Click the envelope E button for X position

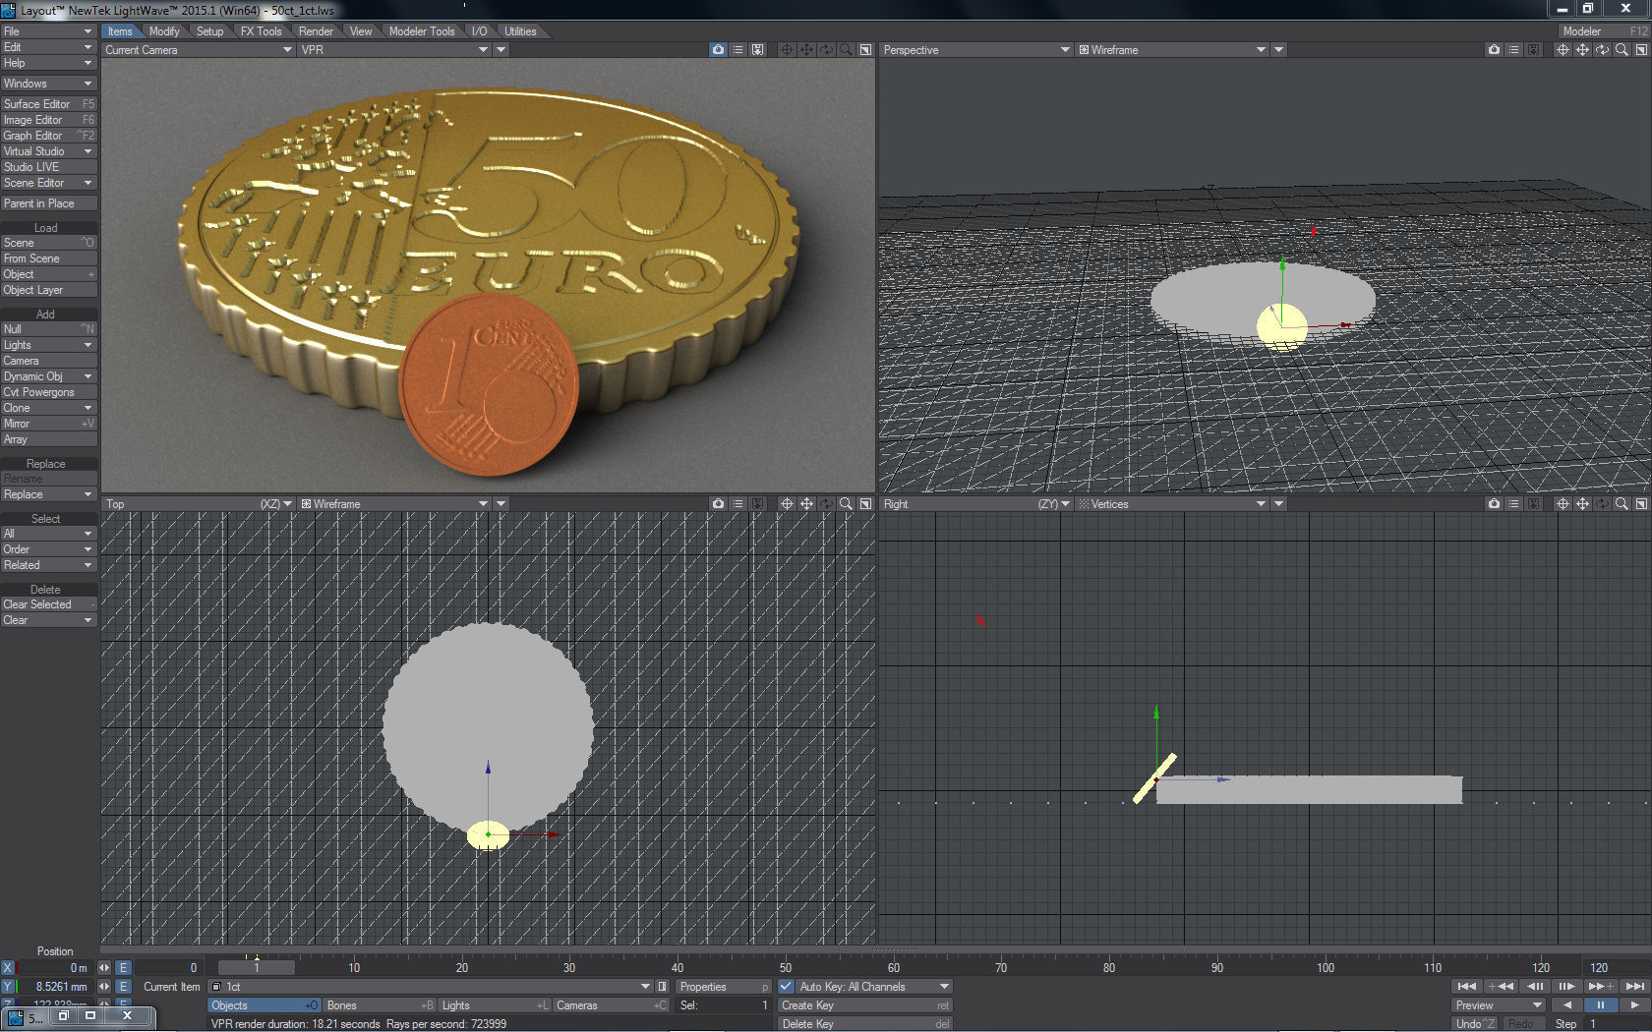coord(123,967)
